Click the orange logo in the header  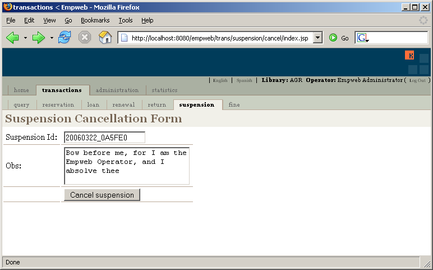(x=409, y=55)
